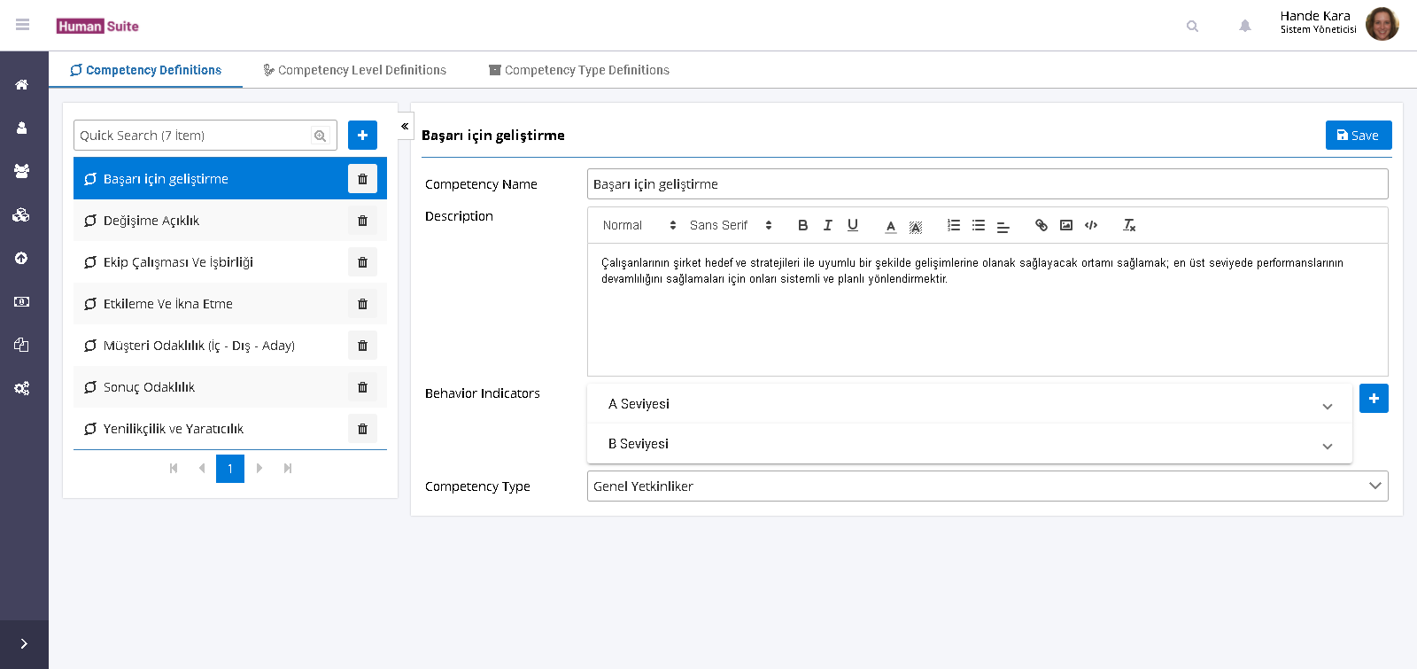Toggle numbered list formatting
1417x669 pixels.
[x=953, y=225]
